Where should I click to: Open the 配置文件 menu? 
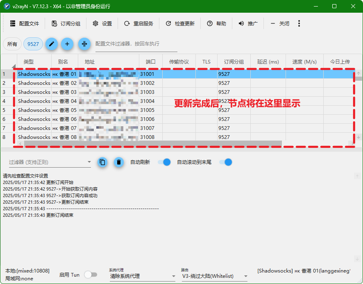click(x=24, y=23)
